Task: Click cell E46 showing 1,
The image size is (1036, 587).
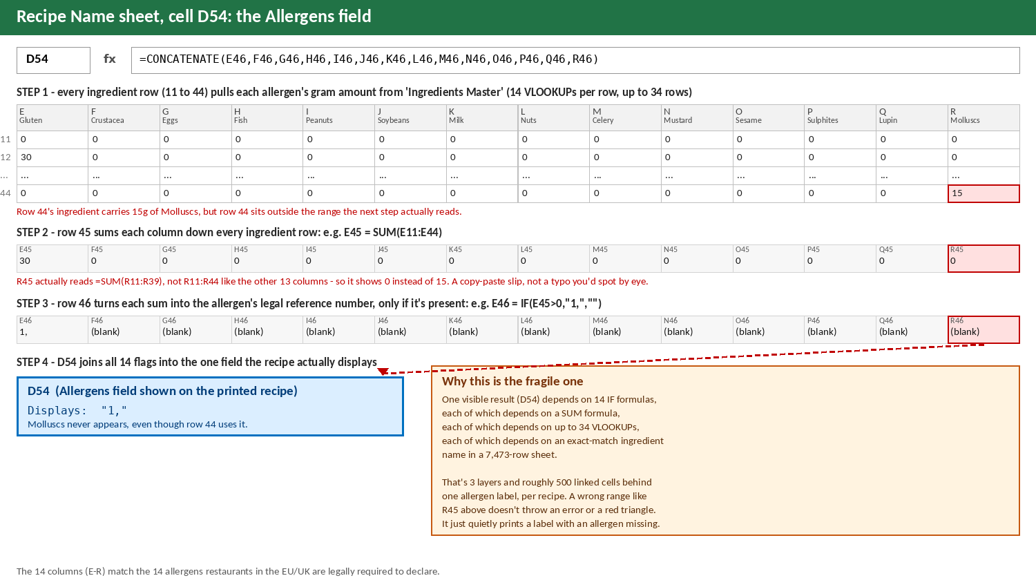Action: coord(52,329)
